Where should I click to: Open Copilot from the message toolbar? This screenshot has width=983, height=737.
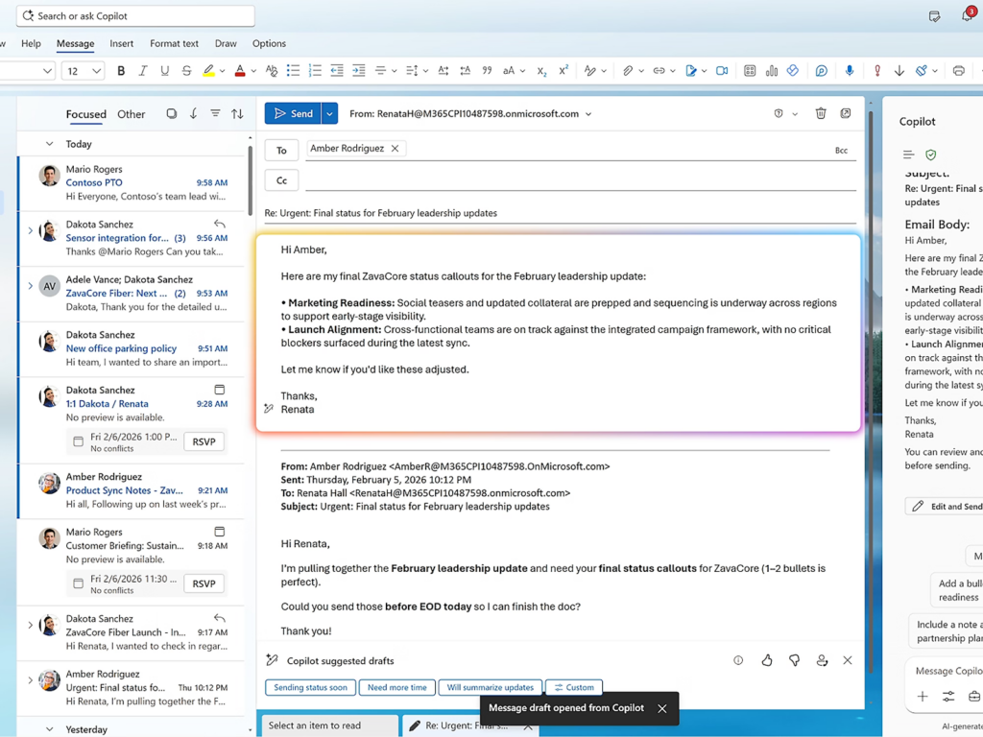823,69
